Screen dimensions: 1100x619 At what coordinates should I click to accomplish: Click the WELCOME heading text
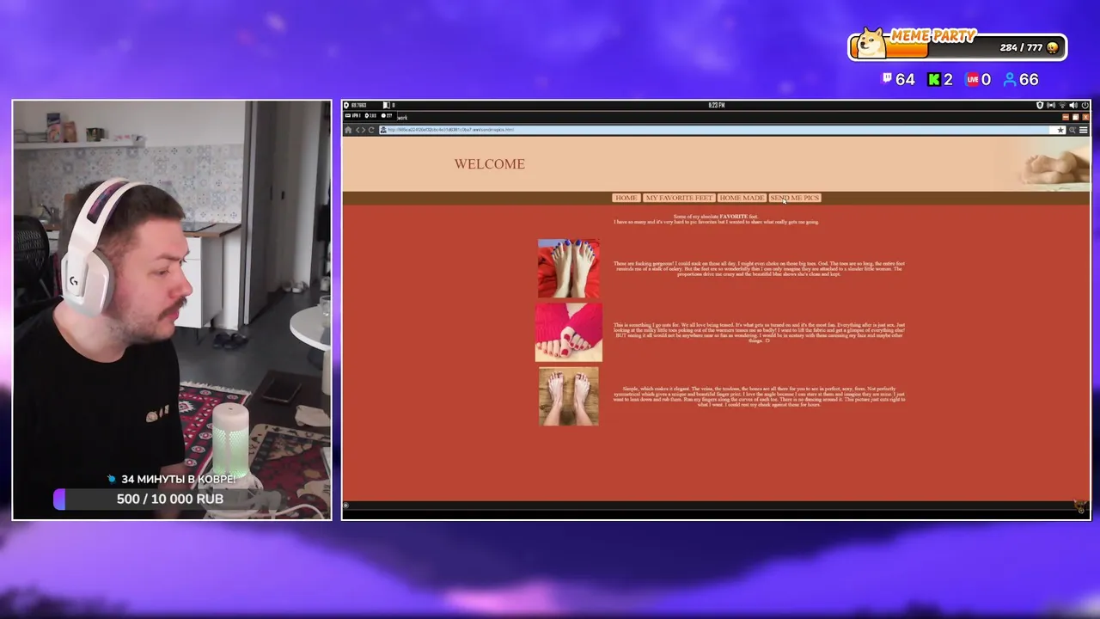pos(490,163)
